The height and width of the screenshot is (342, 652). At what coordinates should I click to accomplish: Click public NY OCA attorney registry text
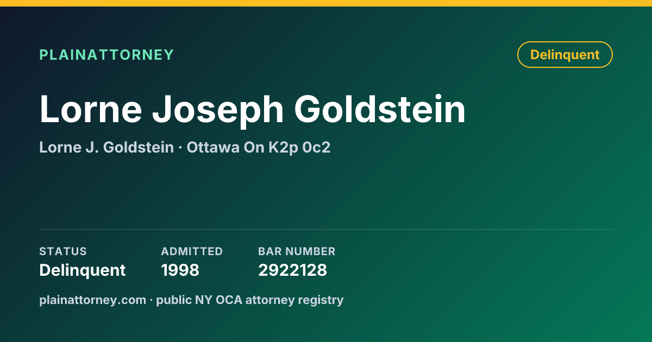250,300
